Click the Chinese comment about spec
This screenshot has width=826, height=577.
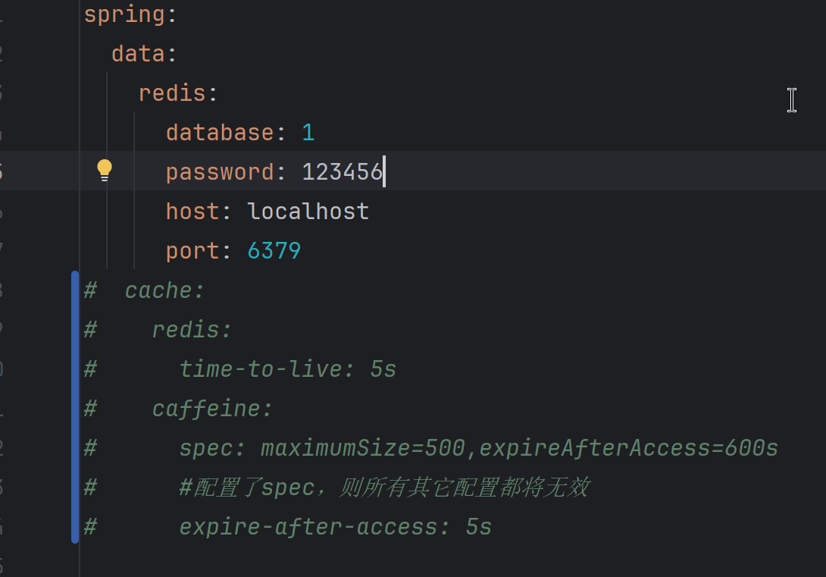pos(383,488)
